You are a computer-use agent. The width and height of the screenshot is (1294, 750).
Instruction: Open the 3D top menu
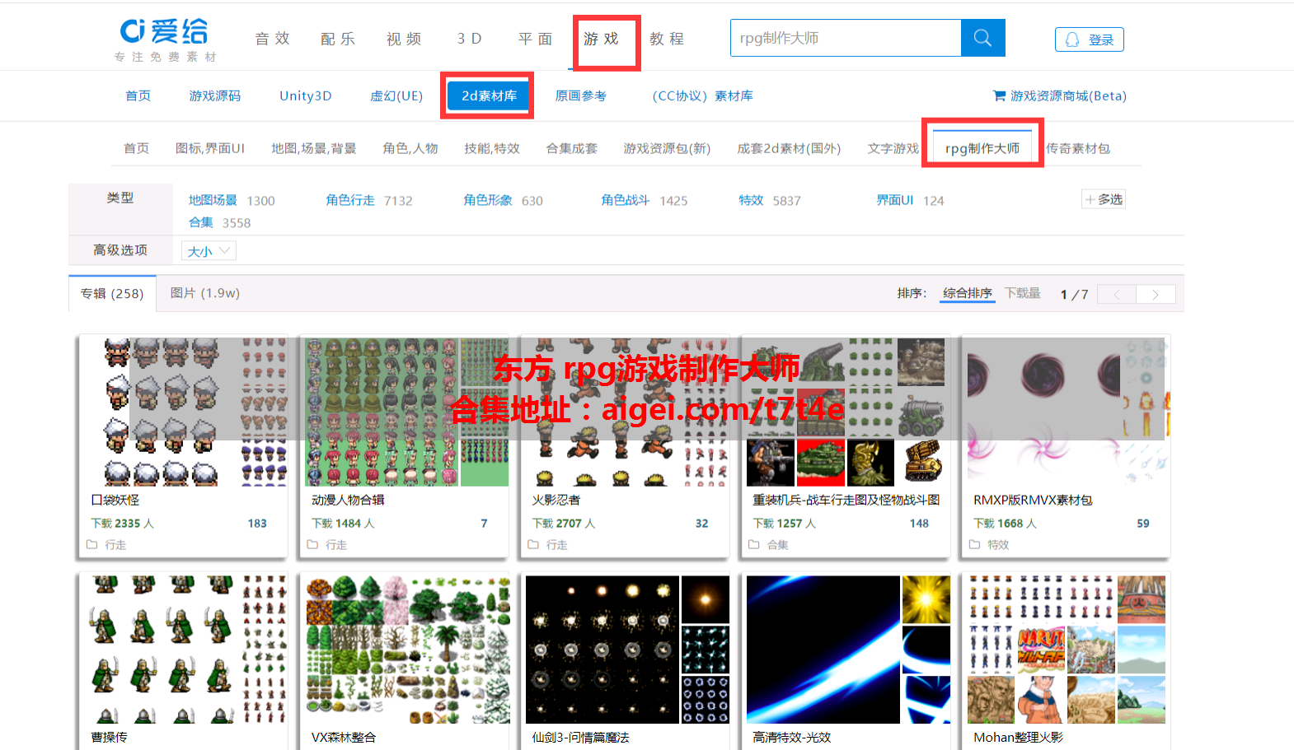pos(470,39)
